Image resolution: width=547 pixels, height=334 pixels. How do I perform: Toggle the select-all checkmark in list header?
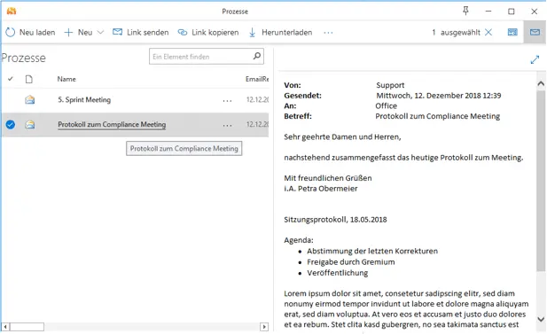tap(11, 79)
